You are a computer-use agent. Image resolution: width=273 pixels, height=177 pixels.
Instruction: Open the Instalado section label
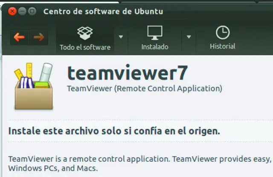tap(154, 47)
